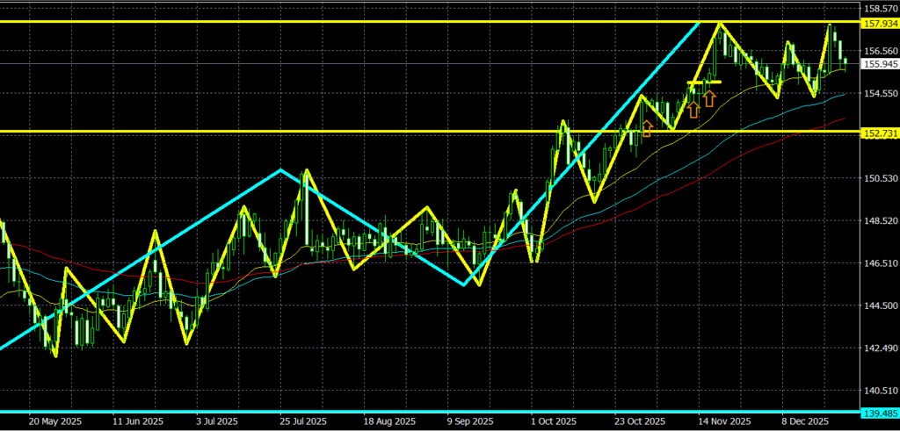Click the leftmost orange up arrow marker
The width and height of the screenshot is (900, 431).
(648, 129)
